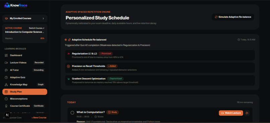Viewport: 270px width, 123px height.
Task: Click What is Computation? task title
Action: click(x=90, y=112)
